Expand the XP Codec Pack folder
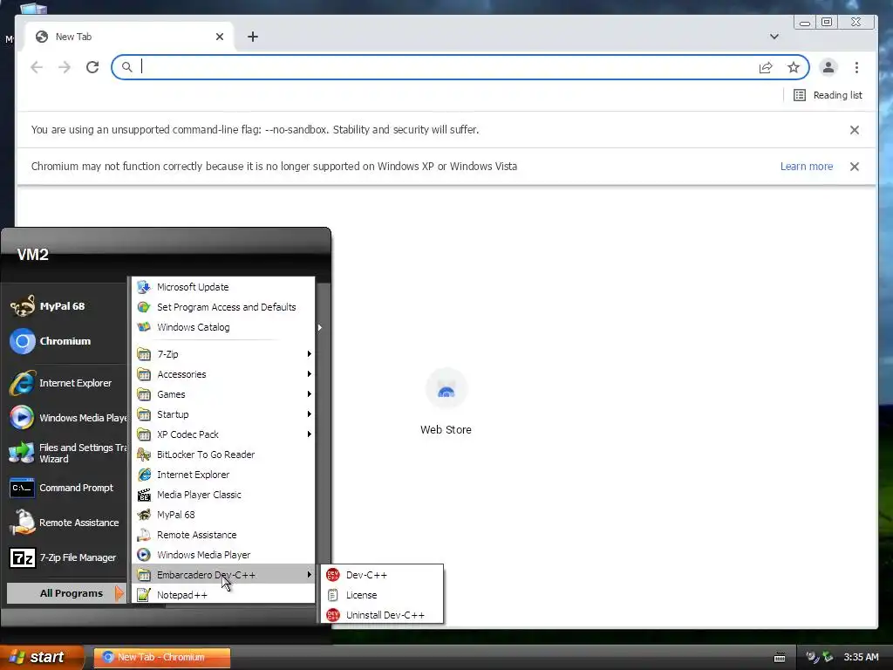The height and width of the screenshot is (670, 893). tap(223, 434)
